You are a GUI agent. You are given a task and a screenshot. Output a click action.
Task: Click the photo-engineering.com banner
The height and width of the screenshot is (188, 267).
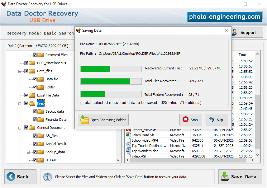coord(225,17)
